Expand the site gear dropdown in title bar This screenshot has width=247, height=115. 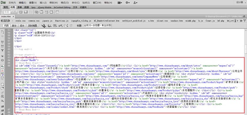point(128,3)
